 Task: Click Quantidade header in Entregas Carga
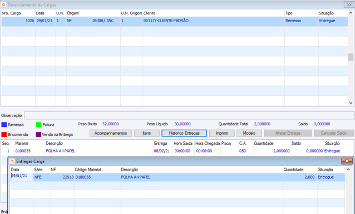coord(293,170)
